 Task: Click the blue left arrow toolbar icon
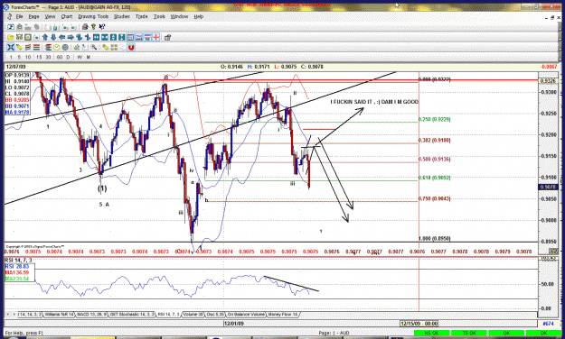[62, 37]
